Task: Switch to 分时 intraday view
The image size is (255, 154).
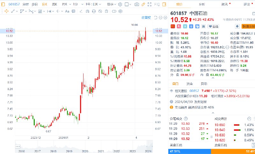Action: pyautogui.click(x=25, y=4)
